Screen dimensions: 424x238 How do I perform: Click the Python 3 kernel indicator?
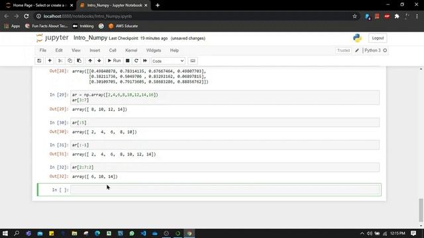coord(376,50)
